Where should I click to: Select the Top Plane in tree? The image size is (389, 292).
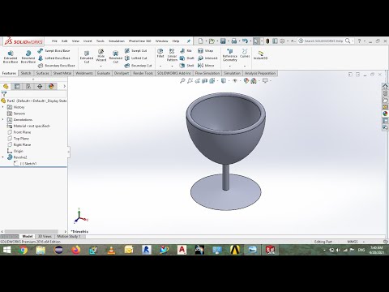coord(18,139)
